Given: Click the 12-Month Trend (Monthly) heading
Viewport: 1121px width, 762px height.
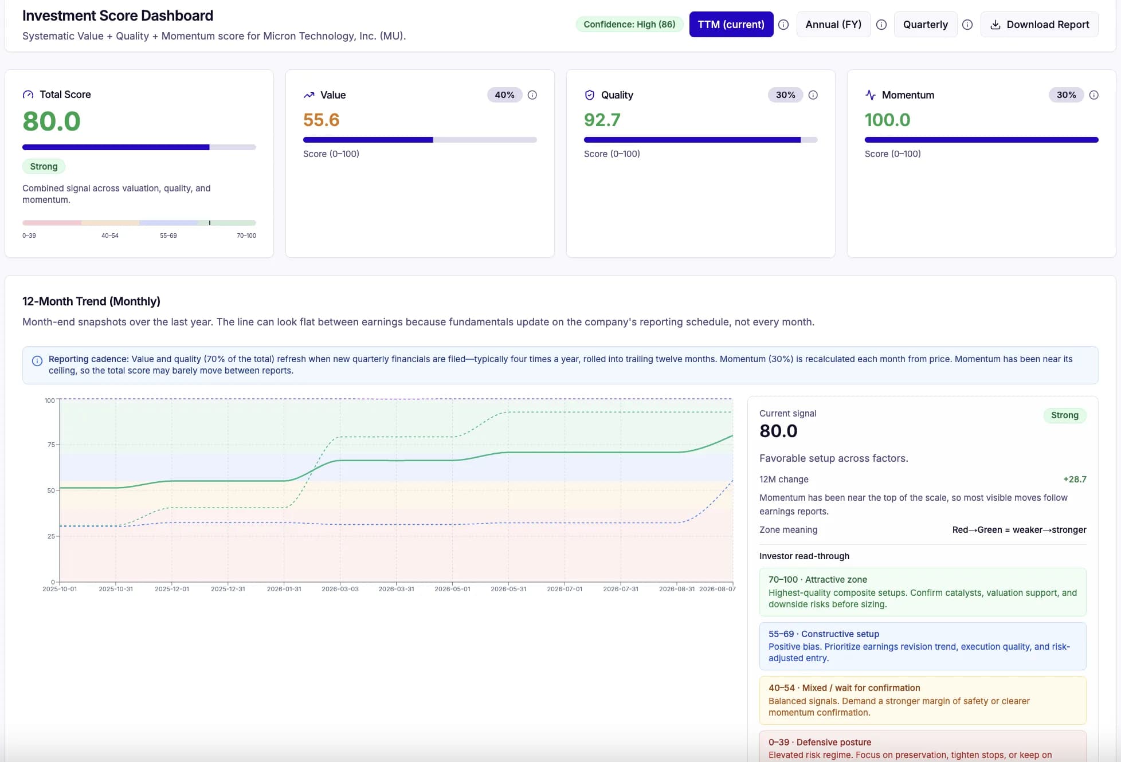Looking at the screenshot, I should point(91,301).
